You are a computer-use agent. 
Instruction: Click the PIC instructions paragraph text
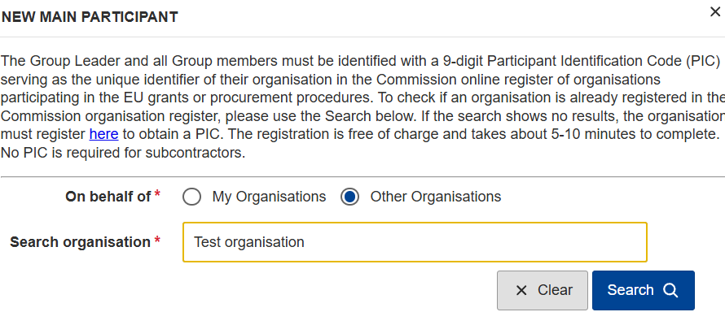coord(362,106)
